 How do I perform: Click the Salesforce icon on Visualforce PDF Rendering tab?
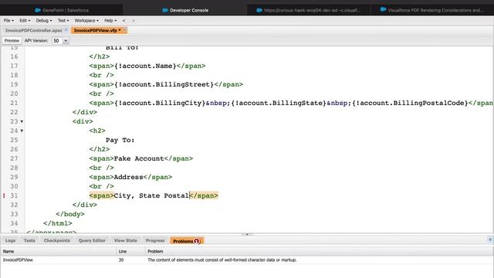tap(383, 10)
